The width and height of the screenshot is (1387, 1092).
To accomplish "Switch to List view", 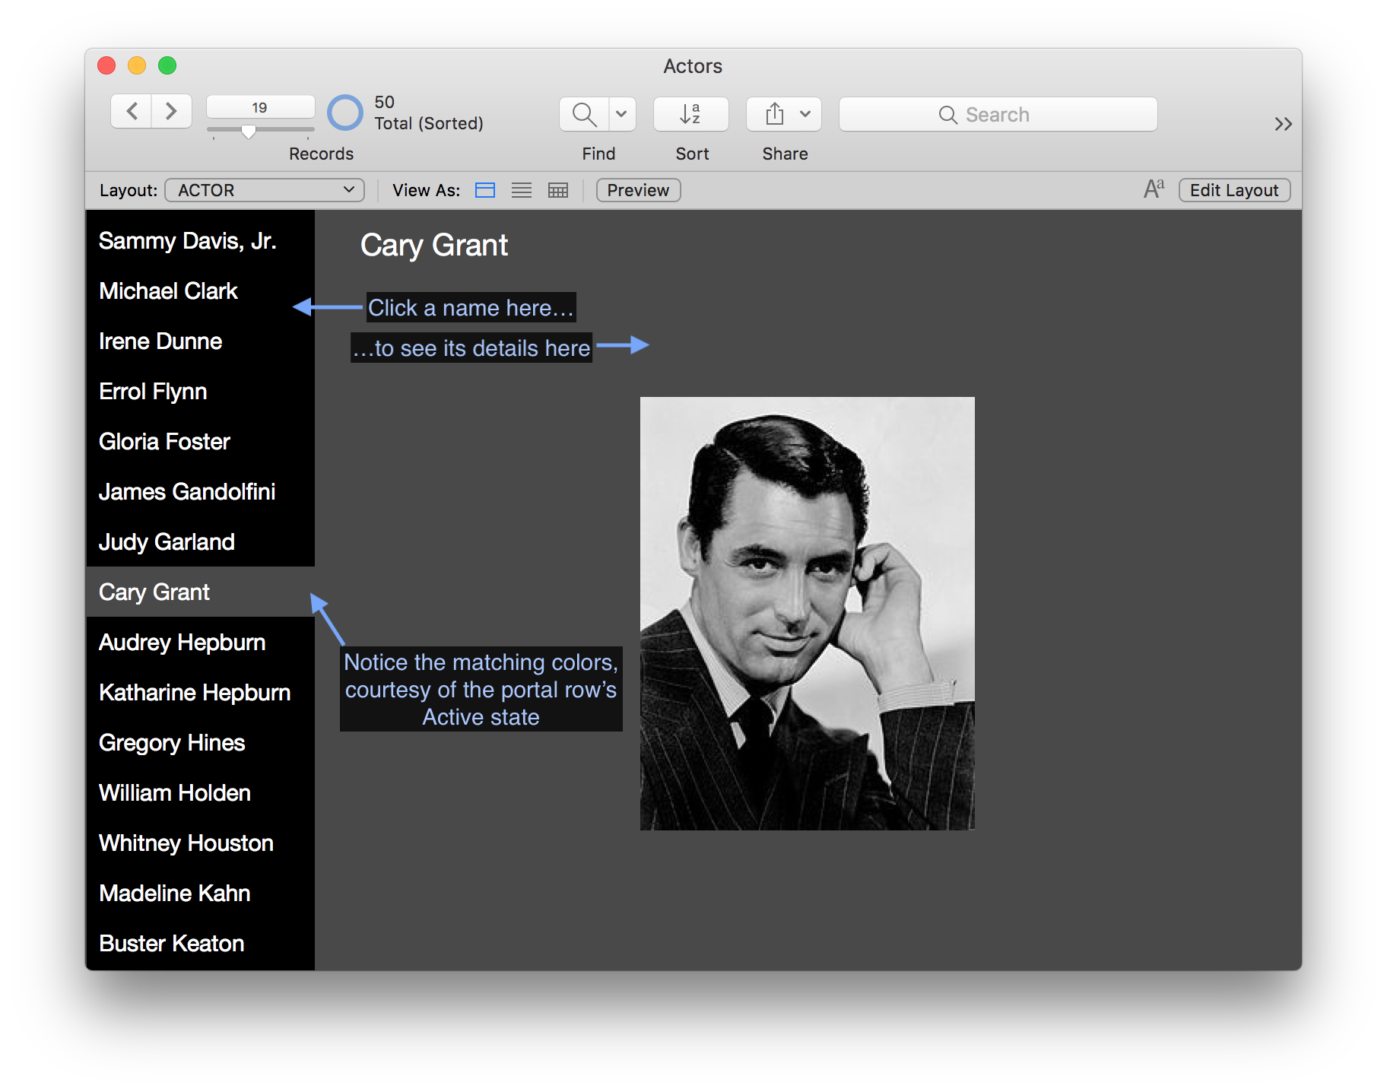I will pos(522,190).
